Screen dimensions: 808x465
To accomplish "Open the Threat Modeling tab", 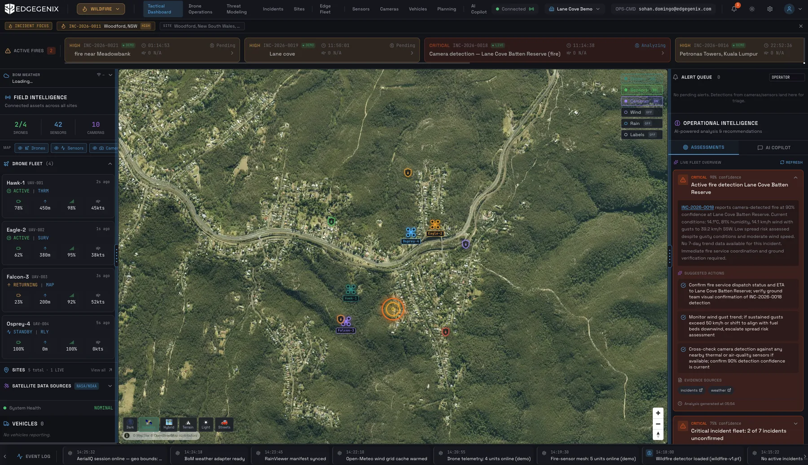I will [x=237, y=9].
